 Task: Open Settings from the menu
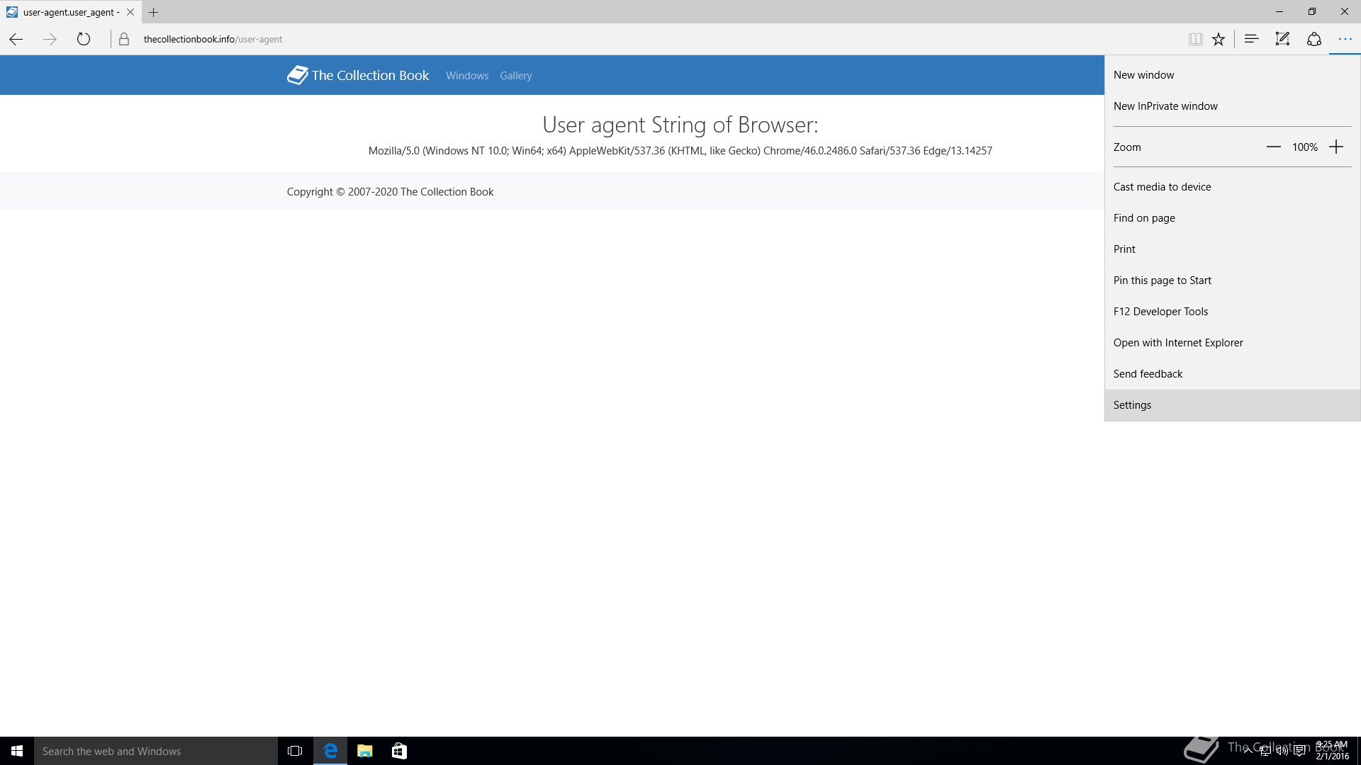click(x=1132, y=405)
